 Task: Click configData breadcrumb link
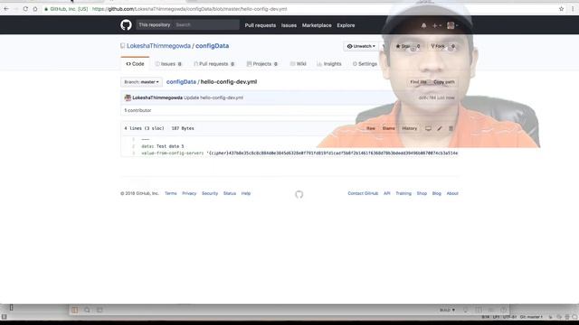click(181, 82)
